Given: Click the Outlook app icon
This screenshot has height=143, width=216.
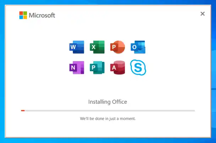Looking at the screenshot, I should point(138,47).
